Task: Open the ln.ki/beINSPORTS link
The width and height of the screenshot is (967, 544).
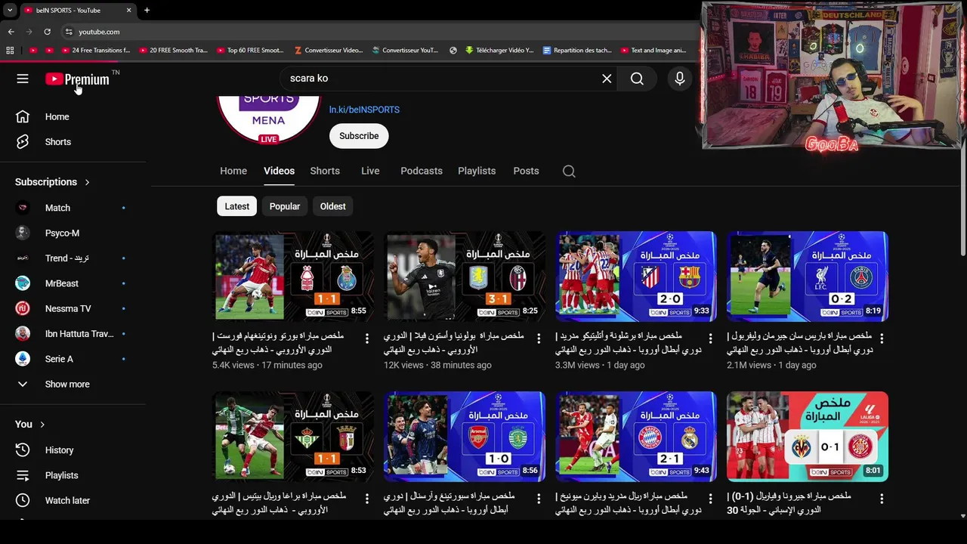Action: click(364, 110)
